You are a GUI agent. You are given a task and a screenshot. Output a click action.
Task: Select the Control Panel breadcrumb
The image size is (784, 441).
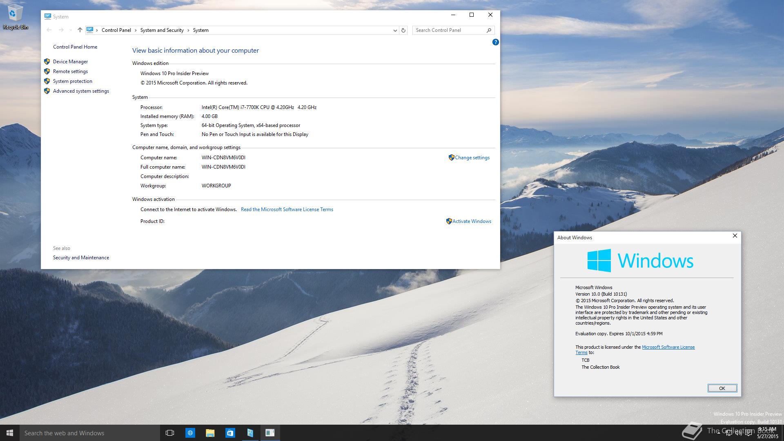(x=116, y=30)
